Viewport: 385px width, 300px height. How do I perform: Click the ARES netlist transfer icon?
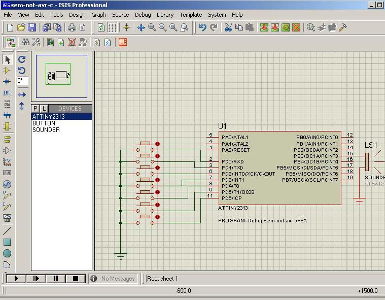click(123, 42)
